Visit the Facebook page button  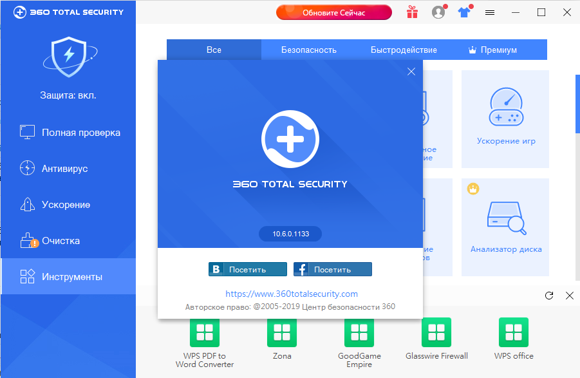coord(333,269)
